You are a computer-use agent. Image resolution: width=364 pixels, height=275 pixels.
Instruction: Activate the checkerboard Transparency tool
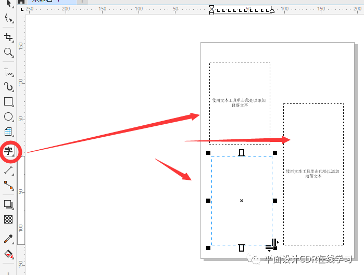pyautogui.click(x=8, y=219)
